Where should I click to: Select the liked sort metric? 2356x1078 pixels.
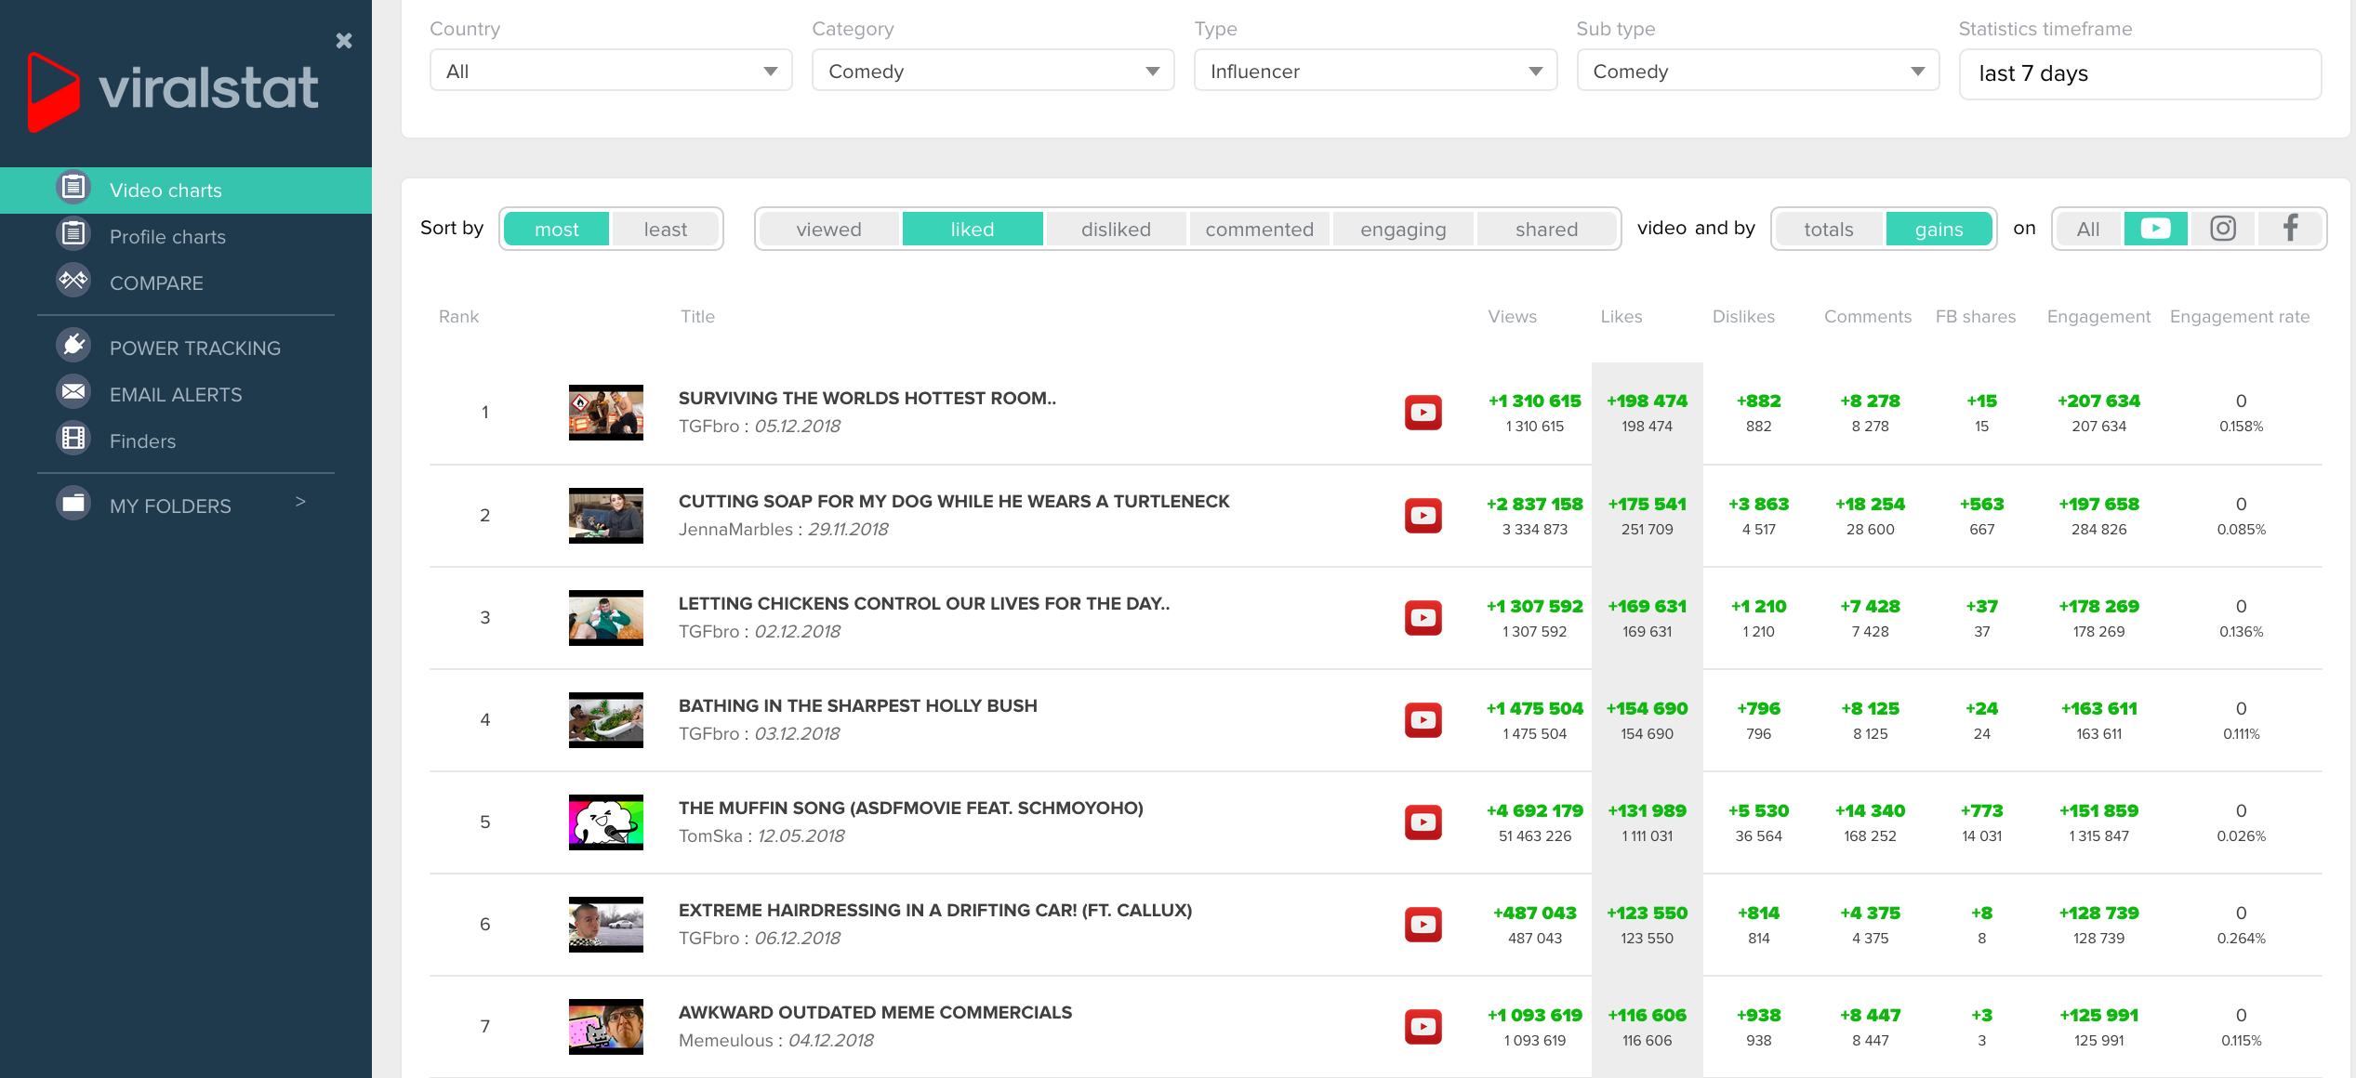pyautogui.click(x=973, y=229)
